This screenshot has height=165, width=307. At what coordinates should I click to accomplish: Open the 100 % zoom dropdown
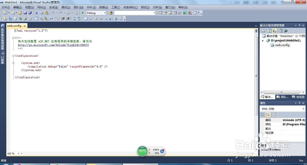click(x=18, y=153)
